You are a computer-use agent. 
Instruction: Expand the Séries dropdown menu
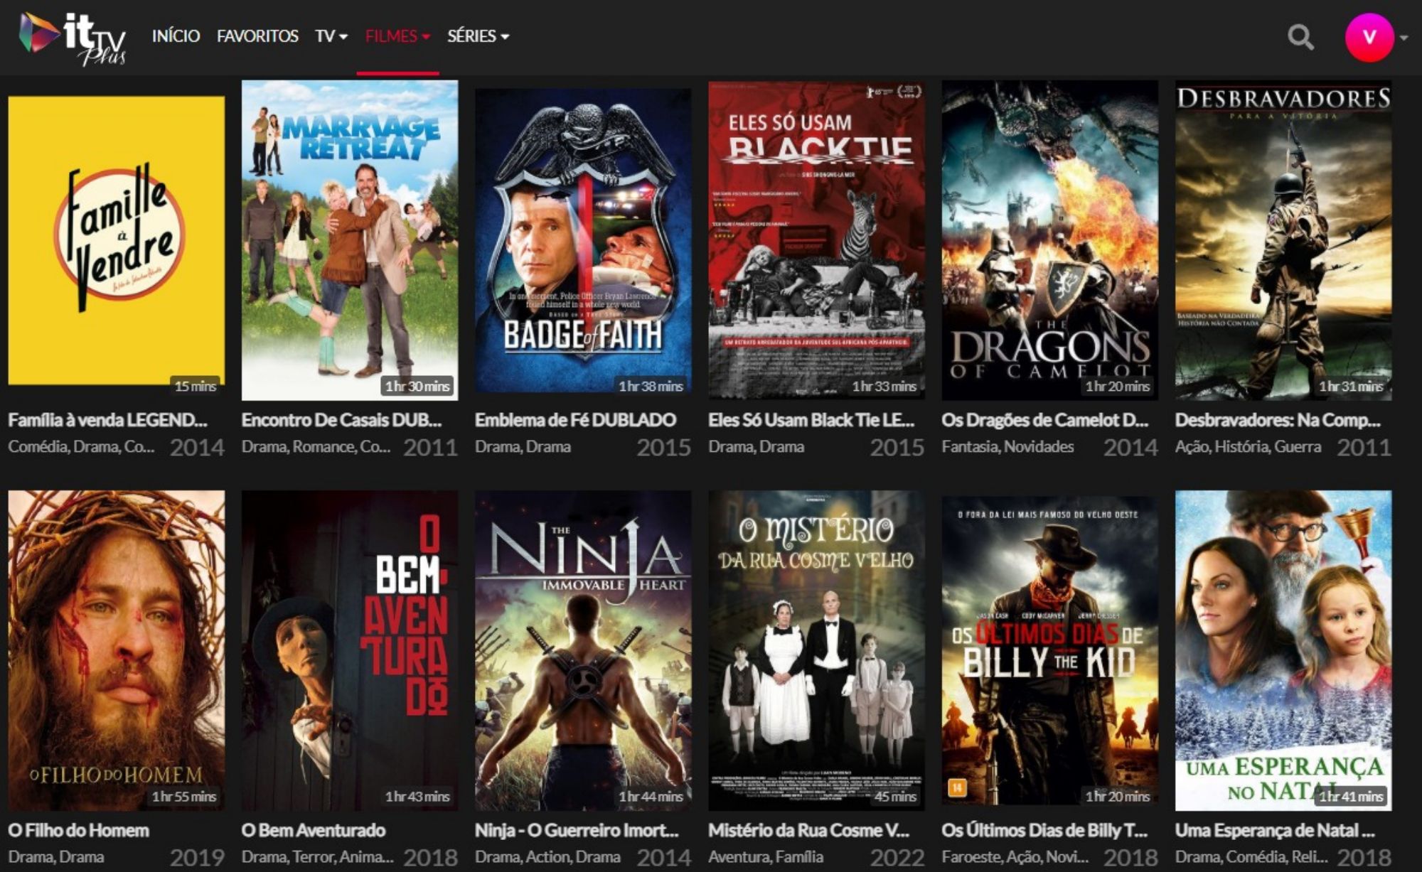coord(478,36)
